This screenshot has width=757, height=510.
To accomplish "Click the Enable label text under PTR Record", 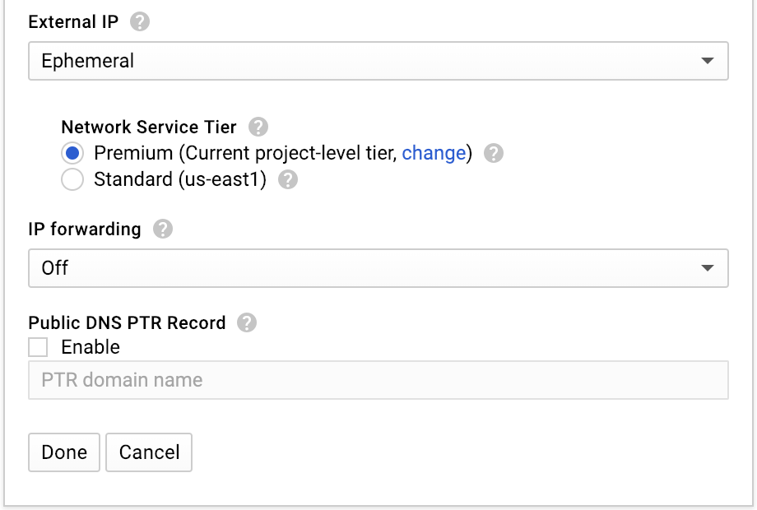I will tap(91, 347).
